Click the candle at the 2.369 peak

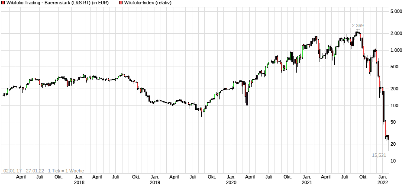(358, 33)
